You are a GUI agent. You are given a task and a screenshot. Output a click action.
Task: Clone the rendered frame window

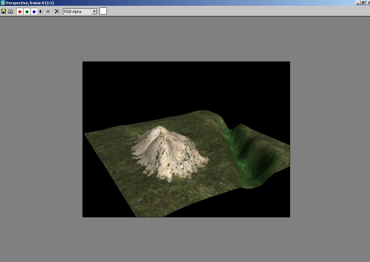pos(11,11)
